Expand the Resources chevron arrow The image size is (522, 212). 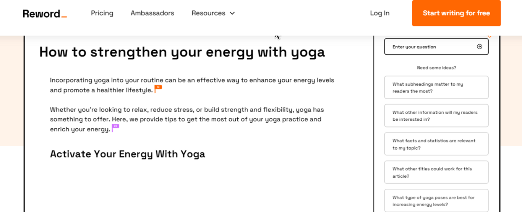coord(232,13)
